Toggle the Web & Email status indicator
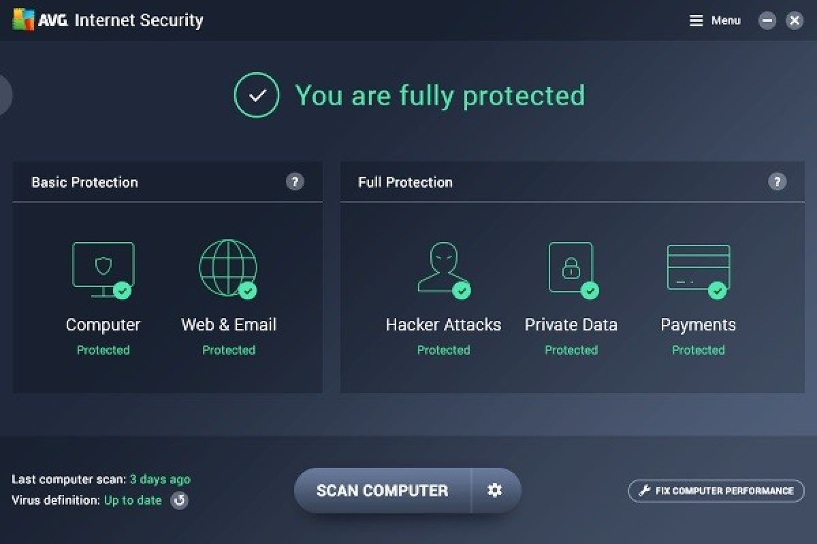 coord(249,290)
